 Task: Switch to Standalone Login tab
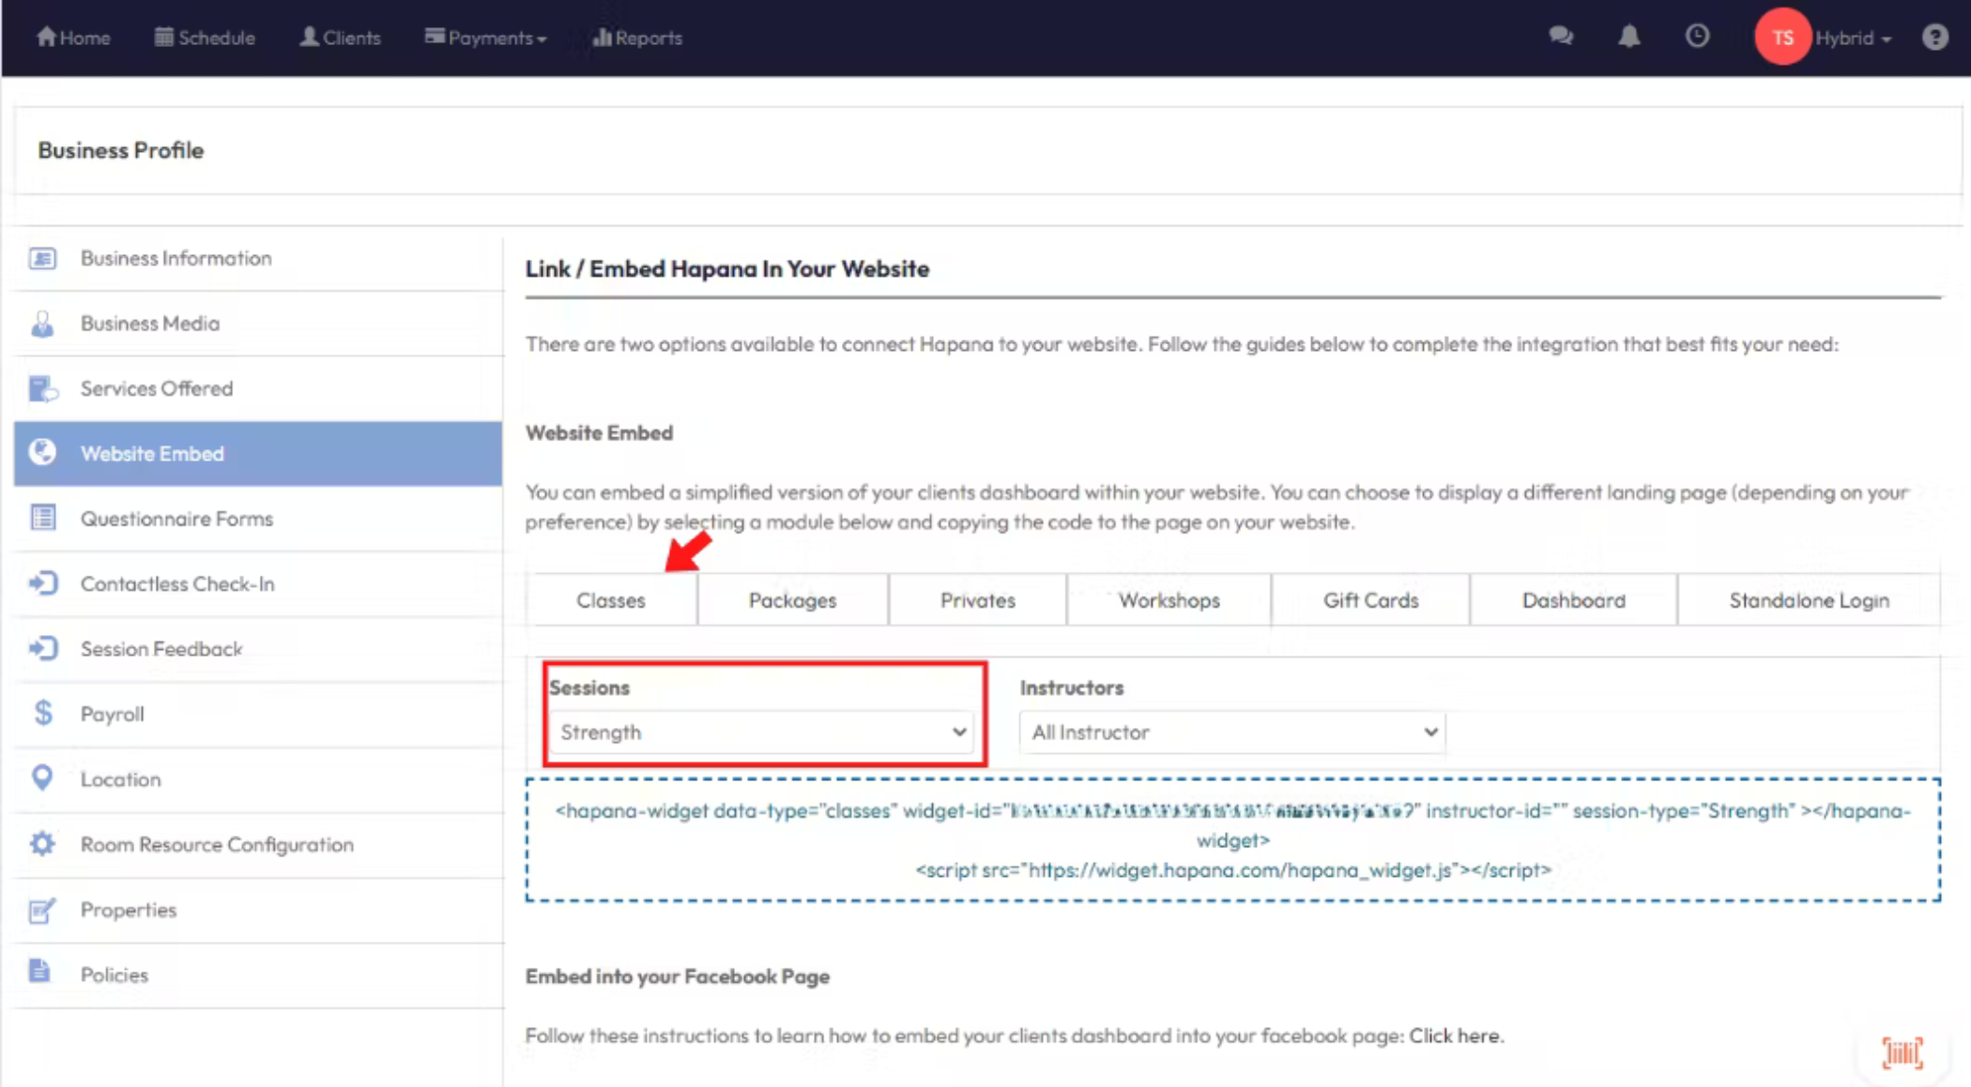pos(1809,600)
